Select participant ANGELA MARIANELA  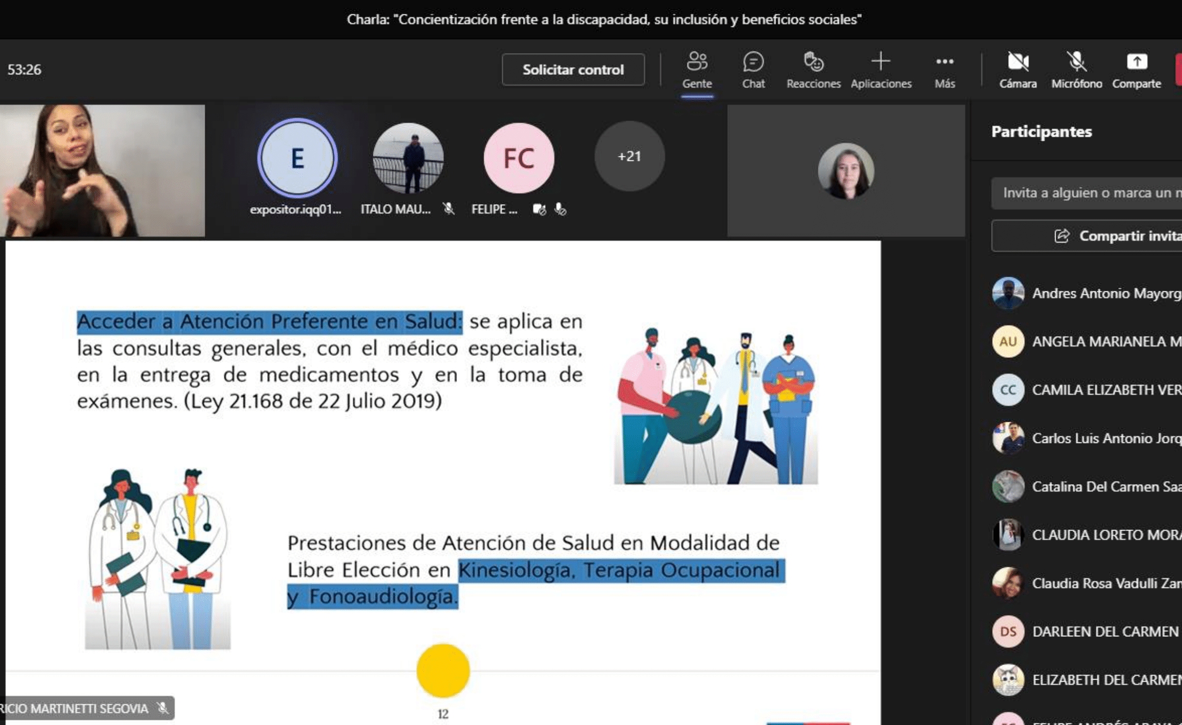click(x=1087, y=341)
